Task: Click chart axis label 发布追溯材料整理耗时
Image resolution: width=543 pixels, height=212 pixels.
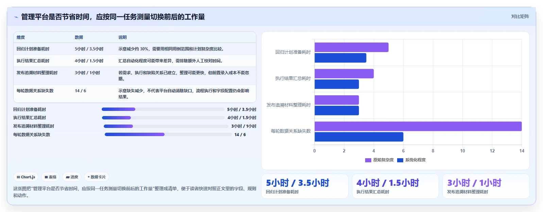Action: pos(289,105)
